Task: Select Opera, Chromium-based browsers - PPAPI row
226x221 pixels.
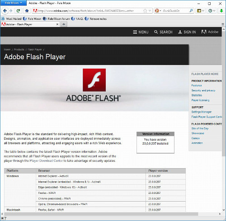Action: 111,204
